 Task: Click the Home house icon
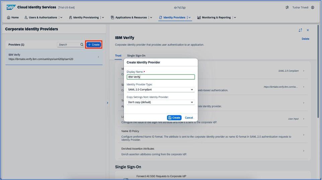point(8,18)
